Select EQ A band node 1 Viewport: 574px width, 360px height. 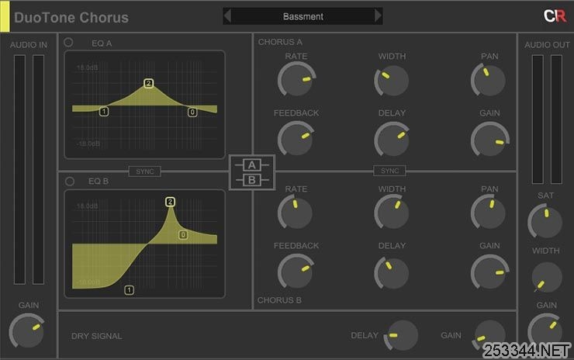coord(104,111)
